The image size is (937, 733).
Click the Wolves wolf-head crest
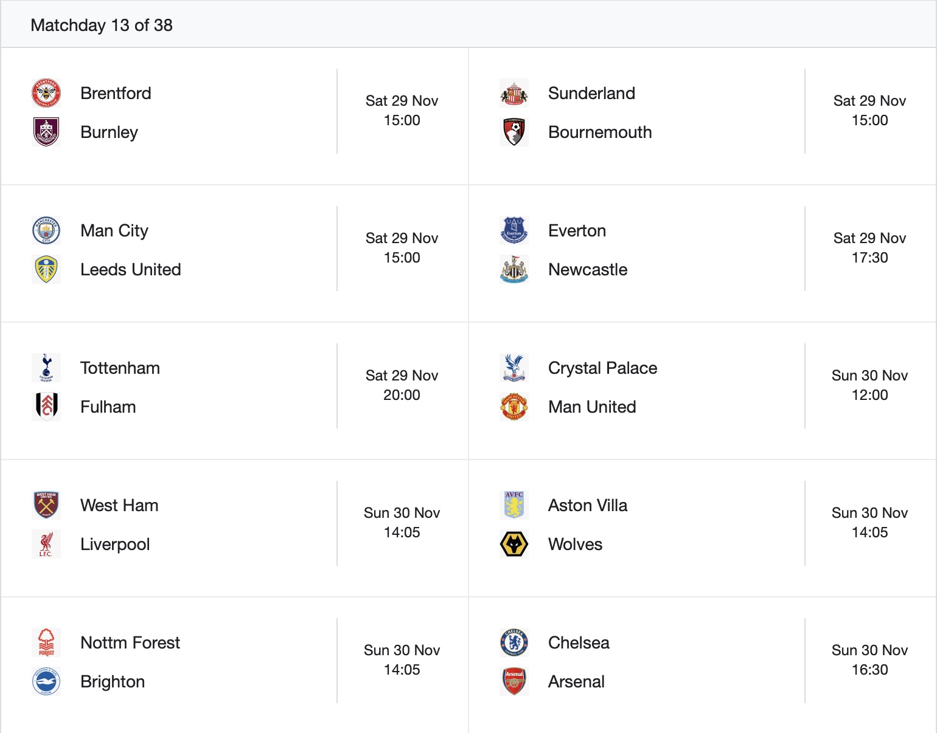[x=514, y=544]
